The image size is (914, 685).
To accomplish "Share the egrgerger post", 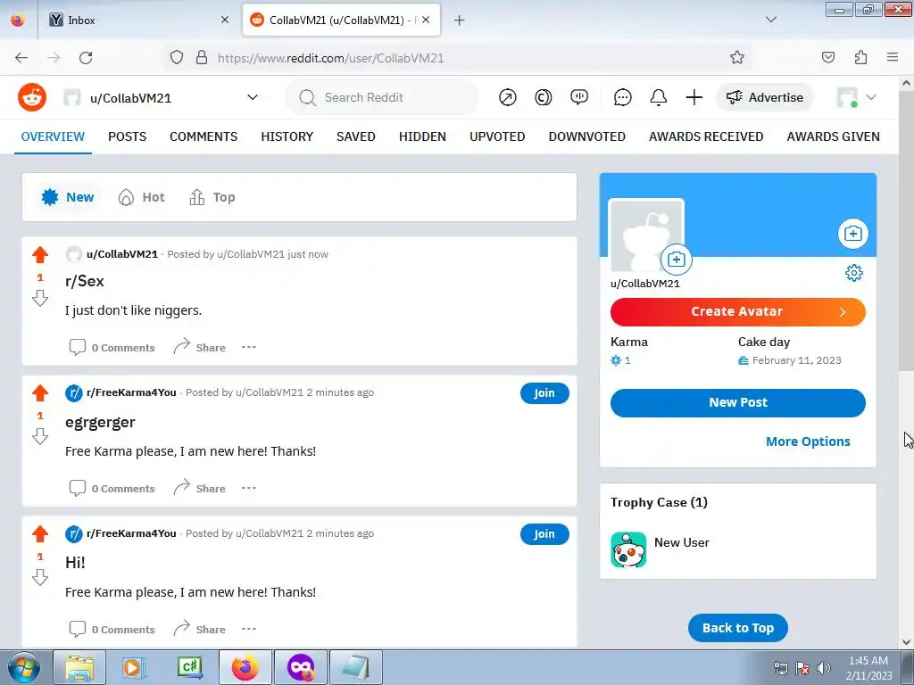I will tap(199, 488).
